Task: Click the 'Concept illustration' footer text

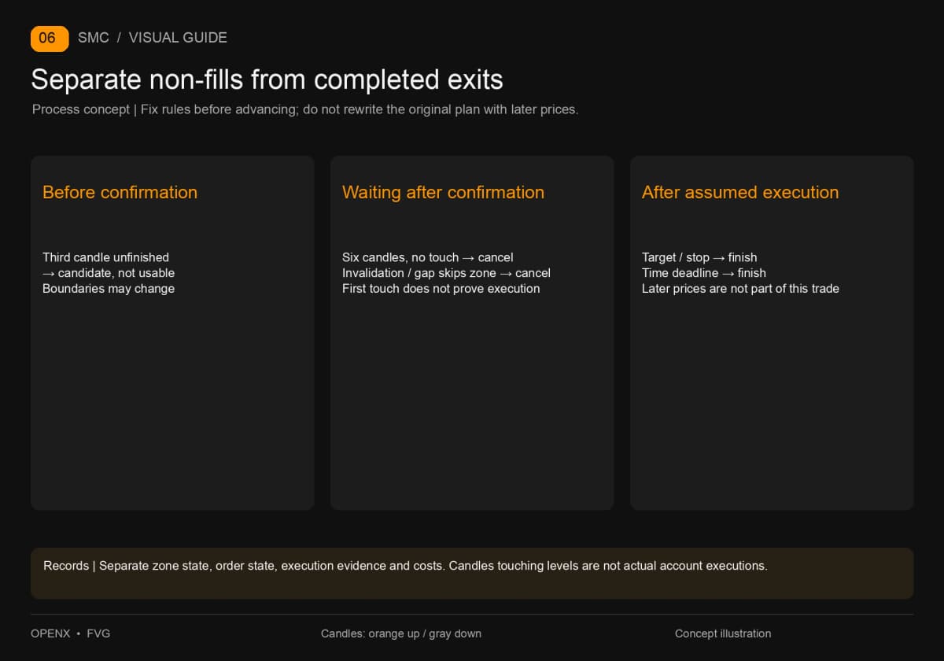Action: (723, 633)
